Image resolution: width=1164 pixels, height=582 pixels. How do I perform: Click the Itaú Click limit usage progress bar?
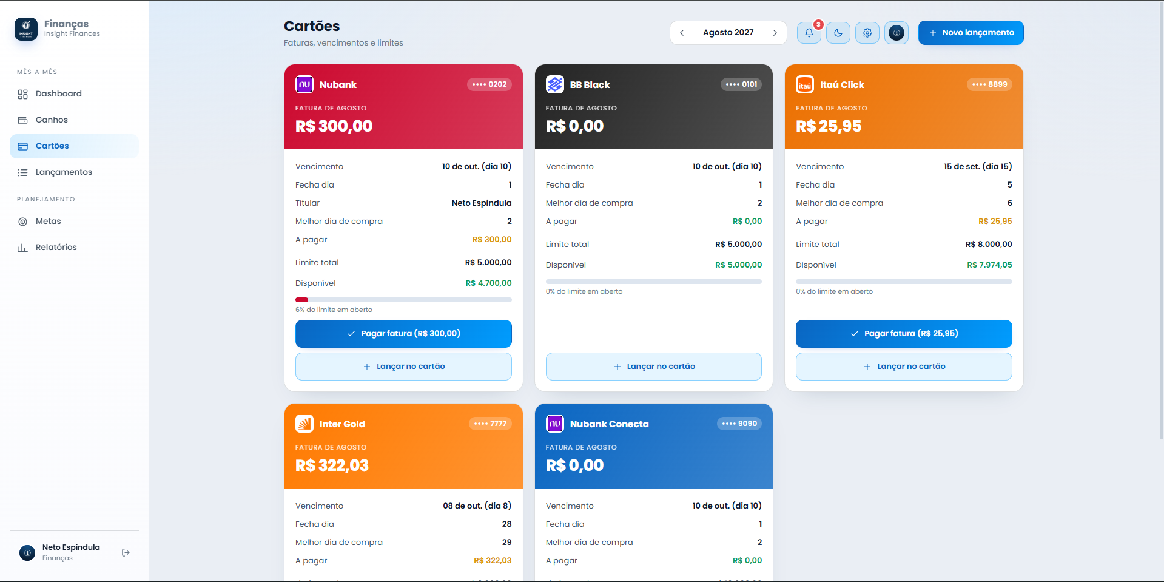coord(904,282)
